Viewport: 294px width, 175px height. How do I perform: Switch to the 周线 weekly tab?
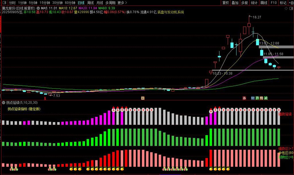90,3
